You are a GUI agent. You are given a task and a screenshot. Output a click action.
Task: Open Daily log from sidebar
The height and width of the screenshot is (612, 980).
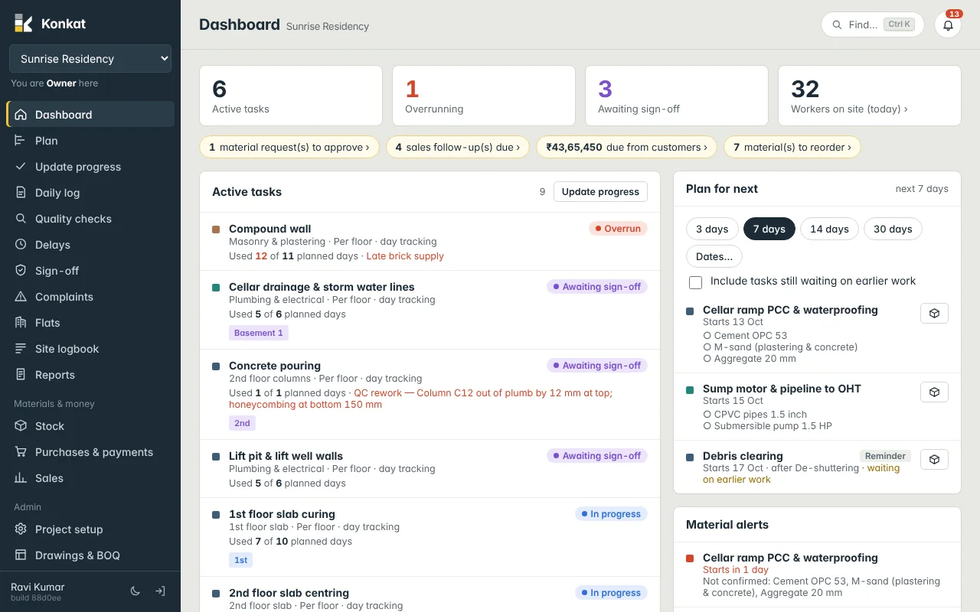[90, 193]
